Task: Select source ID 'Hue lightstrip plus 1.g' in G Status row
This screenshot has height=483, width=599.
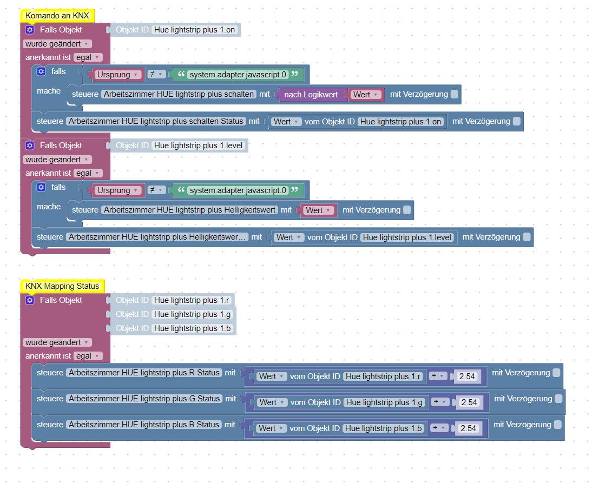Action: pyautogui.click(x=384, y=402)
